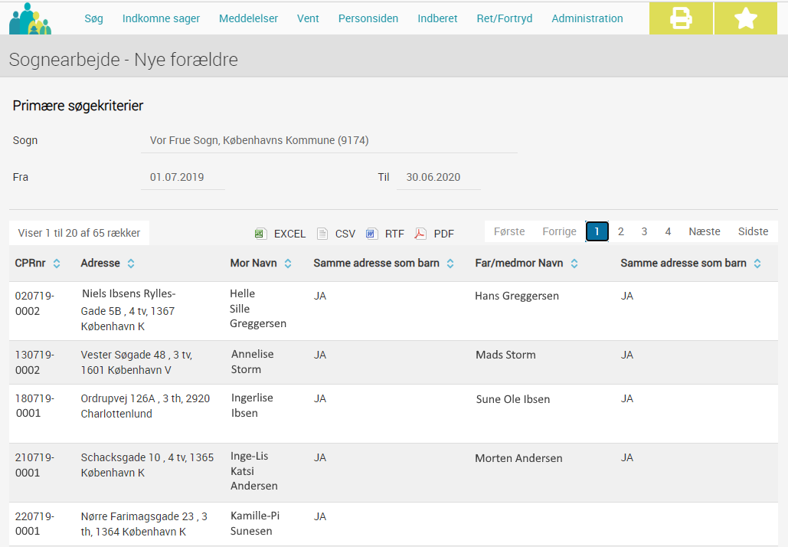Click the Adresse column header
Image resolution: width=788 pixels, height=547 pixels.
click(100, 263)
